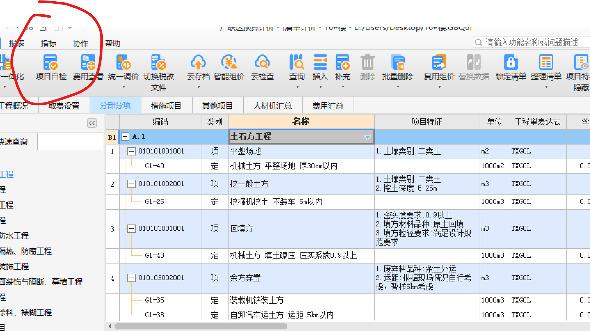The image size is (590, 331).
Task: Switch to the 措施项目 tab
Action: coord(166,106)
